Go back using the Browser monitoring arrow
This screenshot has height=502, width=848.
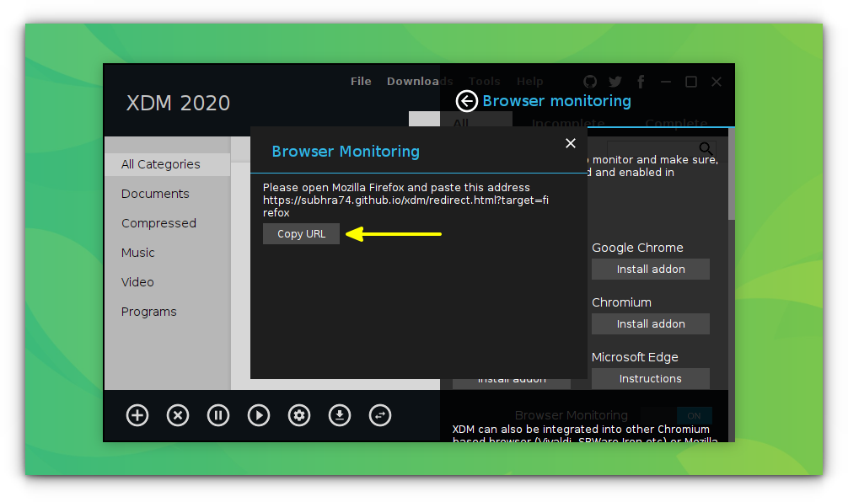point(466,101)
